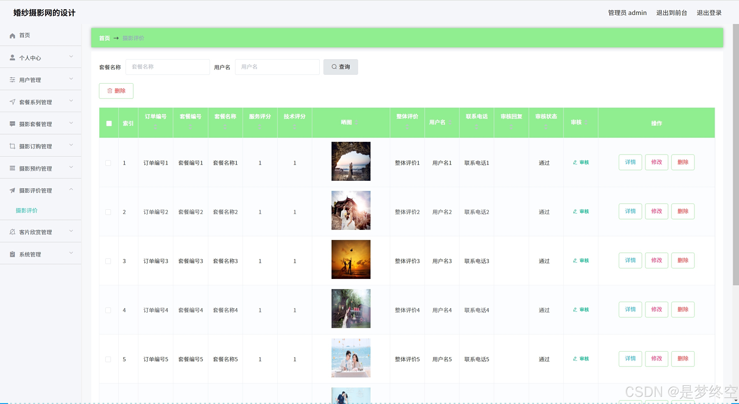Click the clipboard icon beside 系统管理
This screenshot has height=404, width=739.
(12, 254)
